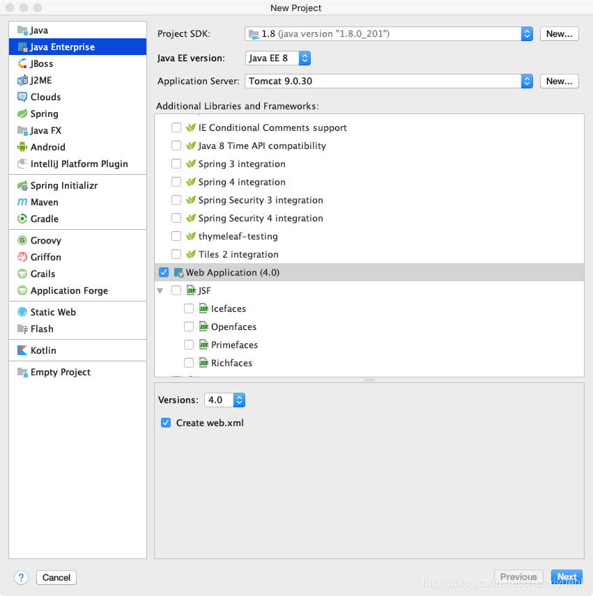
Task: Check the Tiles 2 integration box
Action: [x=176, y=254]
